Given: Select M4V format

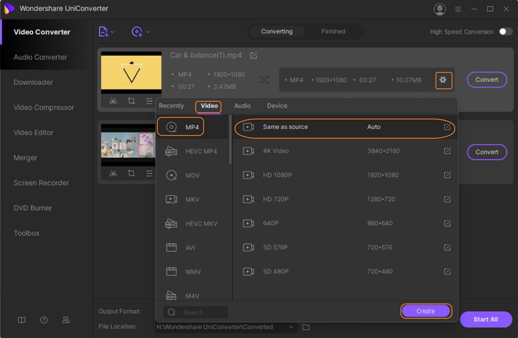Looking at the screenshot, I should tap(193, 295).
